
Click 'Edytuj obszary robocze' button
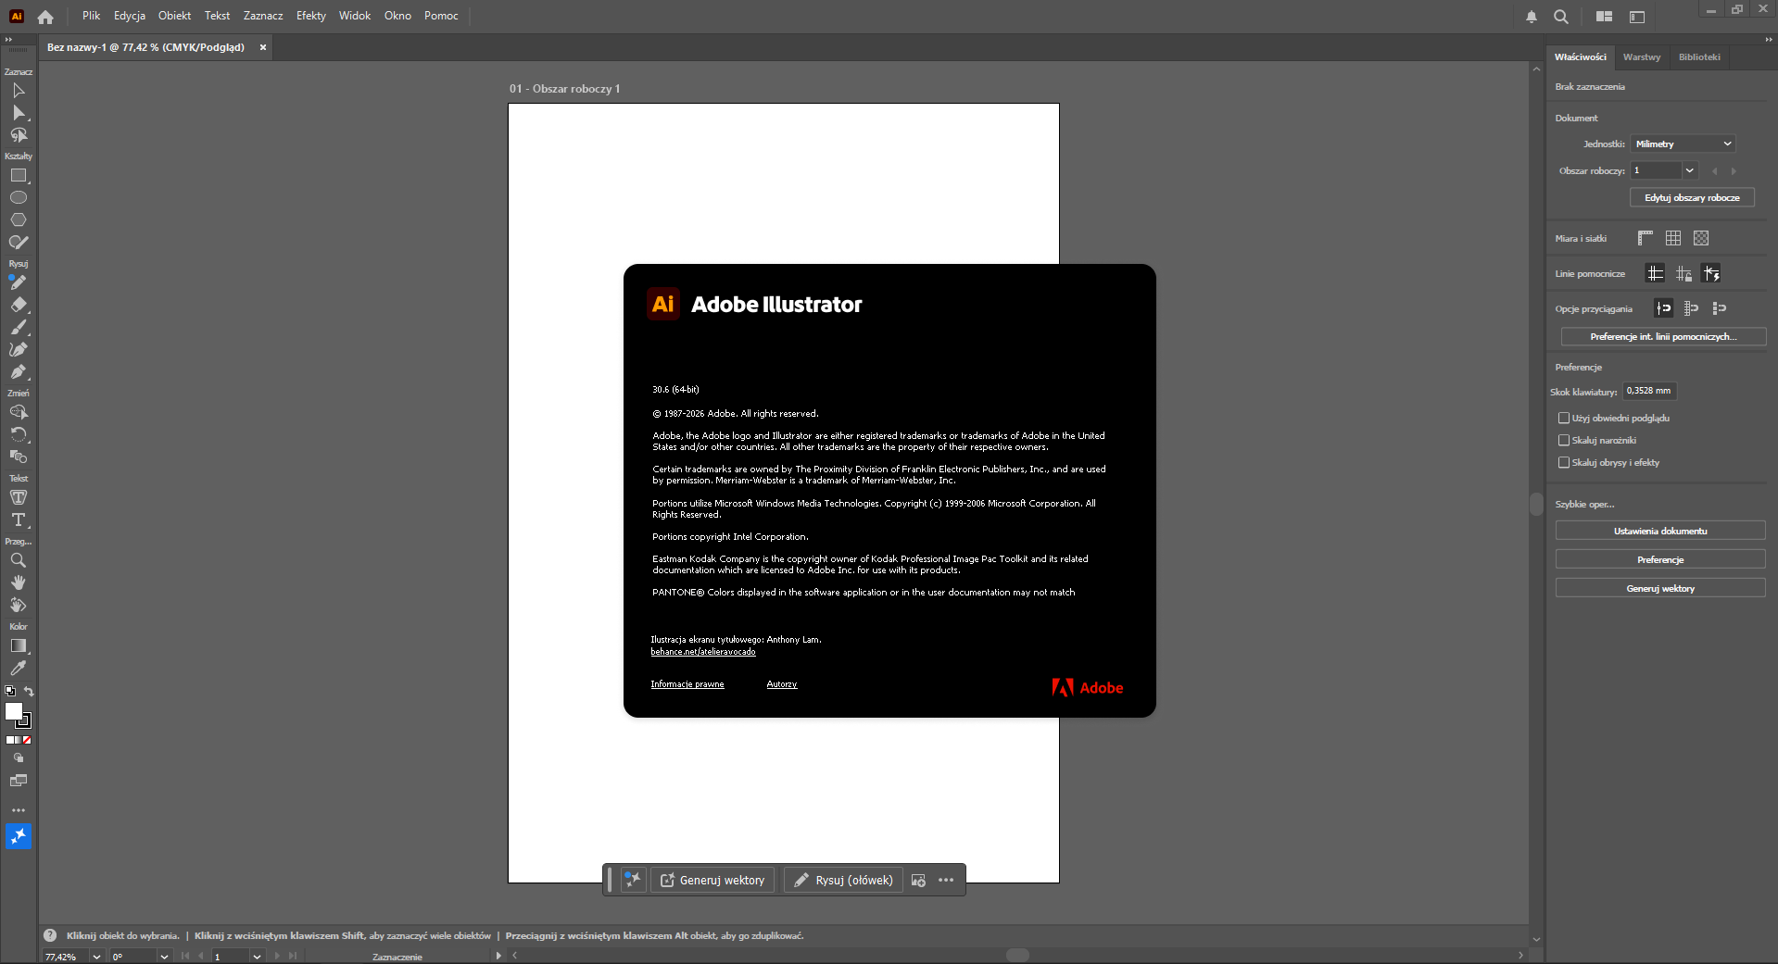pos(1692,198)
